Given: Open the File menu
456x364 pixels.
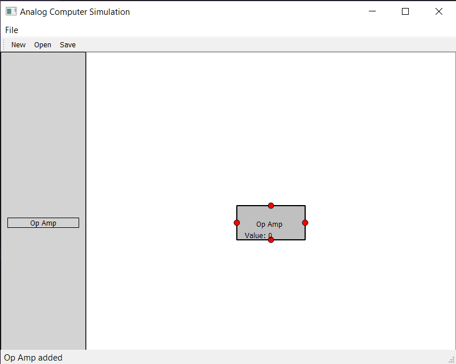Looking at the screenshot, I should point(11,30).
